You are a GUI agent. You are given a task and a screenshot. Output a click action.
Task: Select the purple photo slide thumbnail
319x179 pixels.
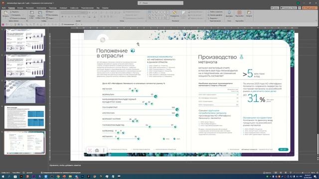click(25, 91)
